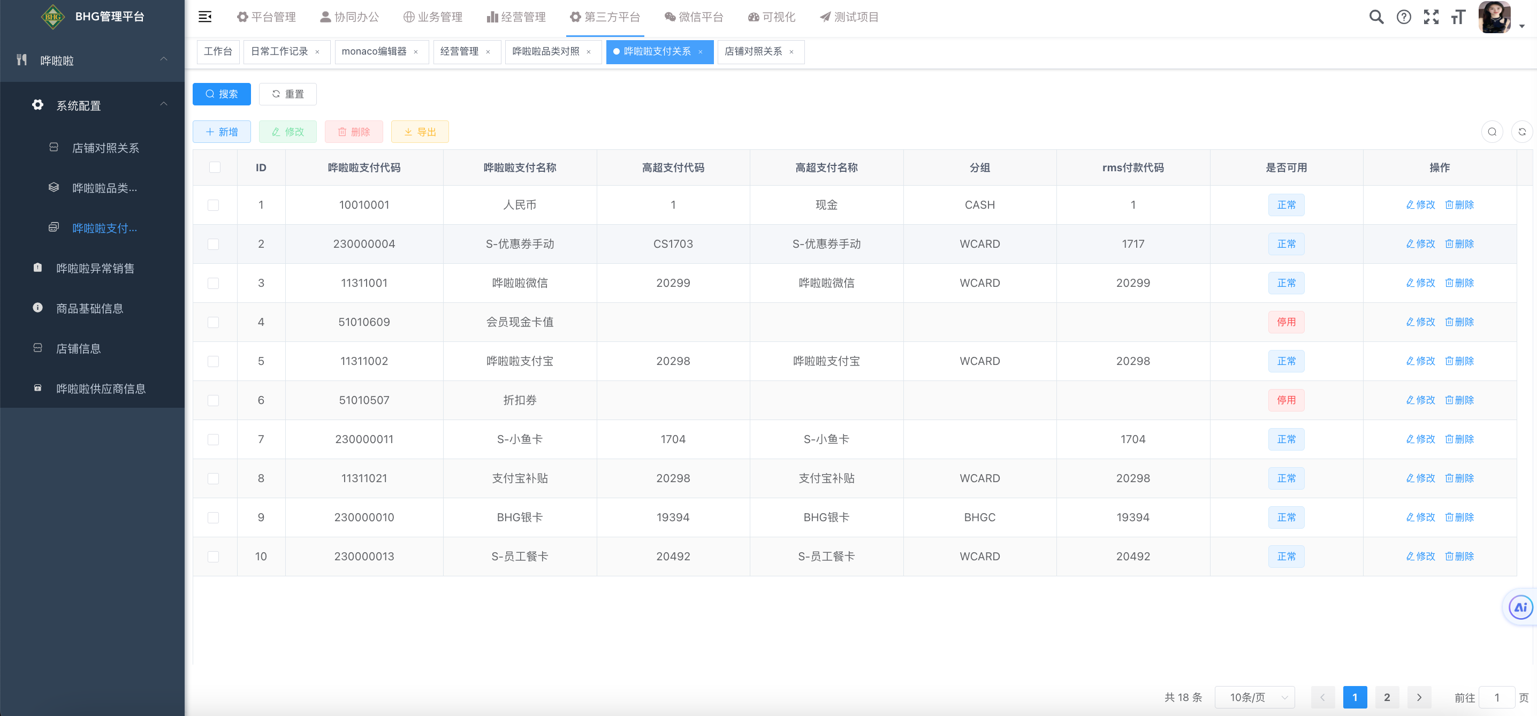The width and height of the screenshot is (1537, 716).
Task: Close the monaco编辑器 tab
Action: [416, 52]
